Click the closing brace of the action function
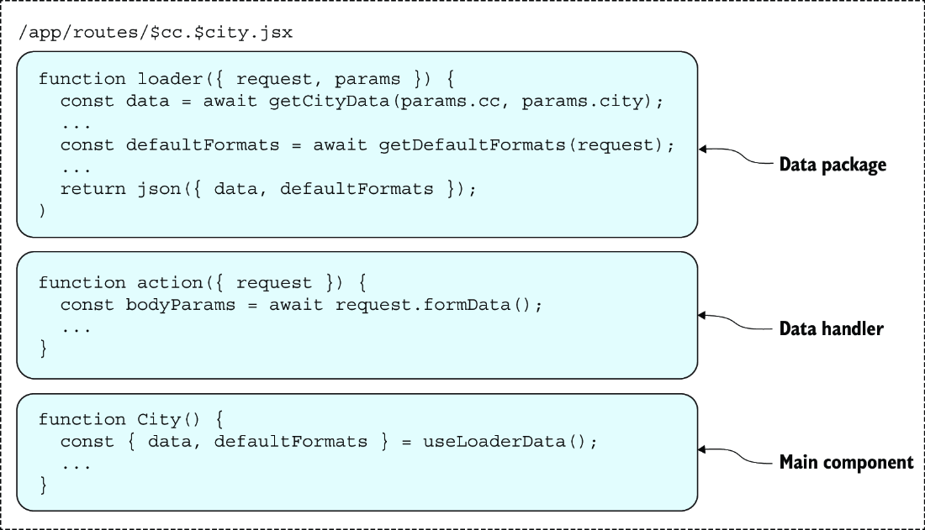925x530 pixels. 43,349
